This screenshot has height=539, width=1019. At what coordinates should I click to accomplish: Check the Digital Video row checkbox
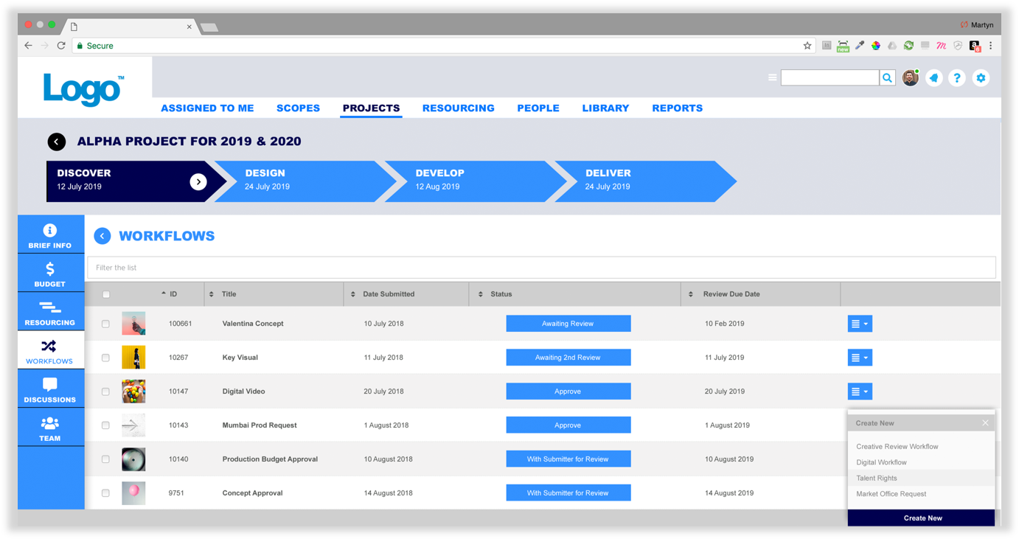pos(105,392)
